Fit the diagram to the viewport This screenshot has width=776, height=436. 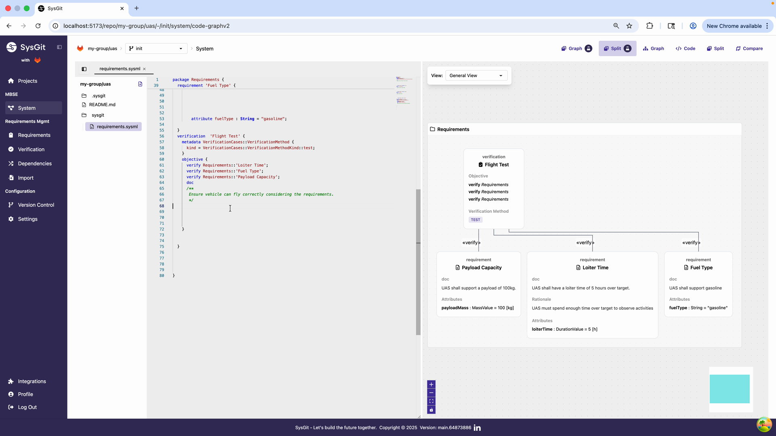[x=431, y=401]
